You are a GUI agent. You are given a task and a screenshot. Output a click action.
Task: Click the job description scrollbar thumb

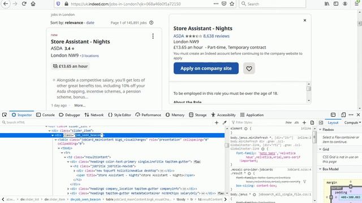pos(309,89)
